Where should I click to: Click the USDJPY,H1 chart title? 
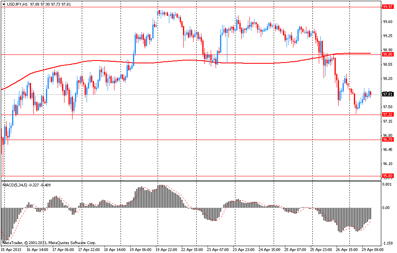coord(17,4)
